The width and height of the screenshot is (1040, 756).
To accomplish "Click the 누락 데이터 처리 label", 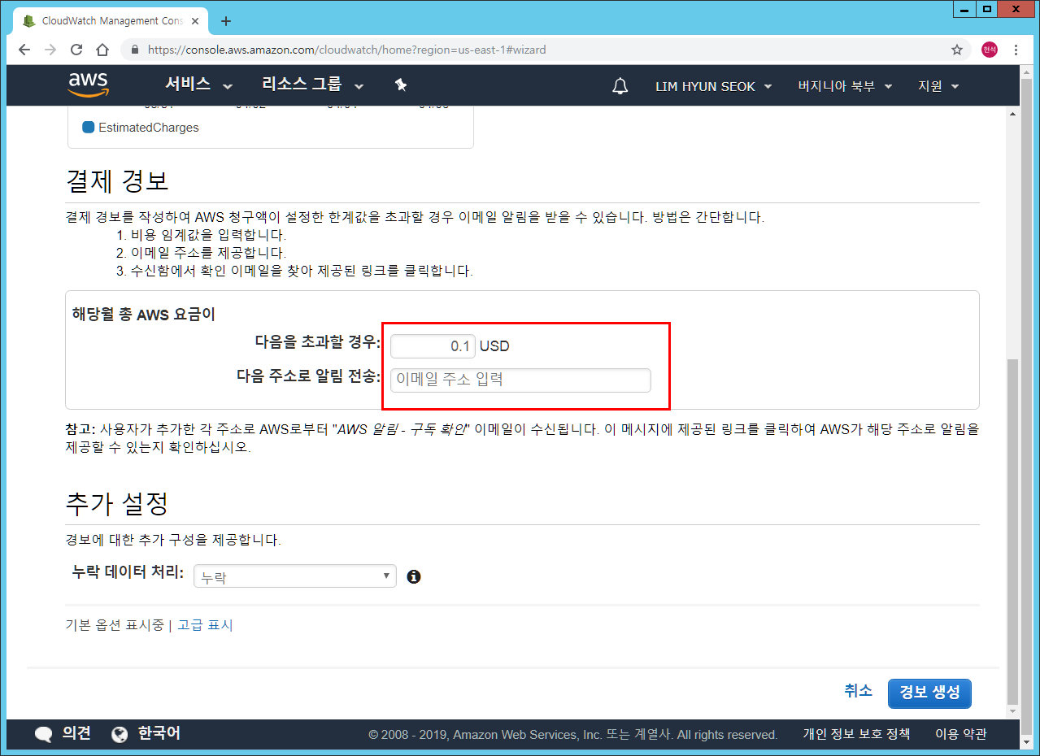I will pyautogui.click(x=128, y=571).
